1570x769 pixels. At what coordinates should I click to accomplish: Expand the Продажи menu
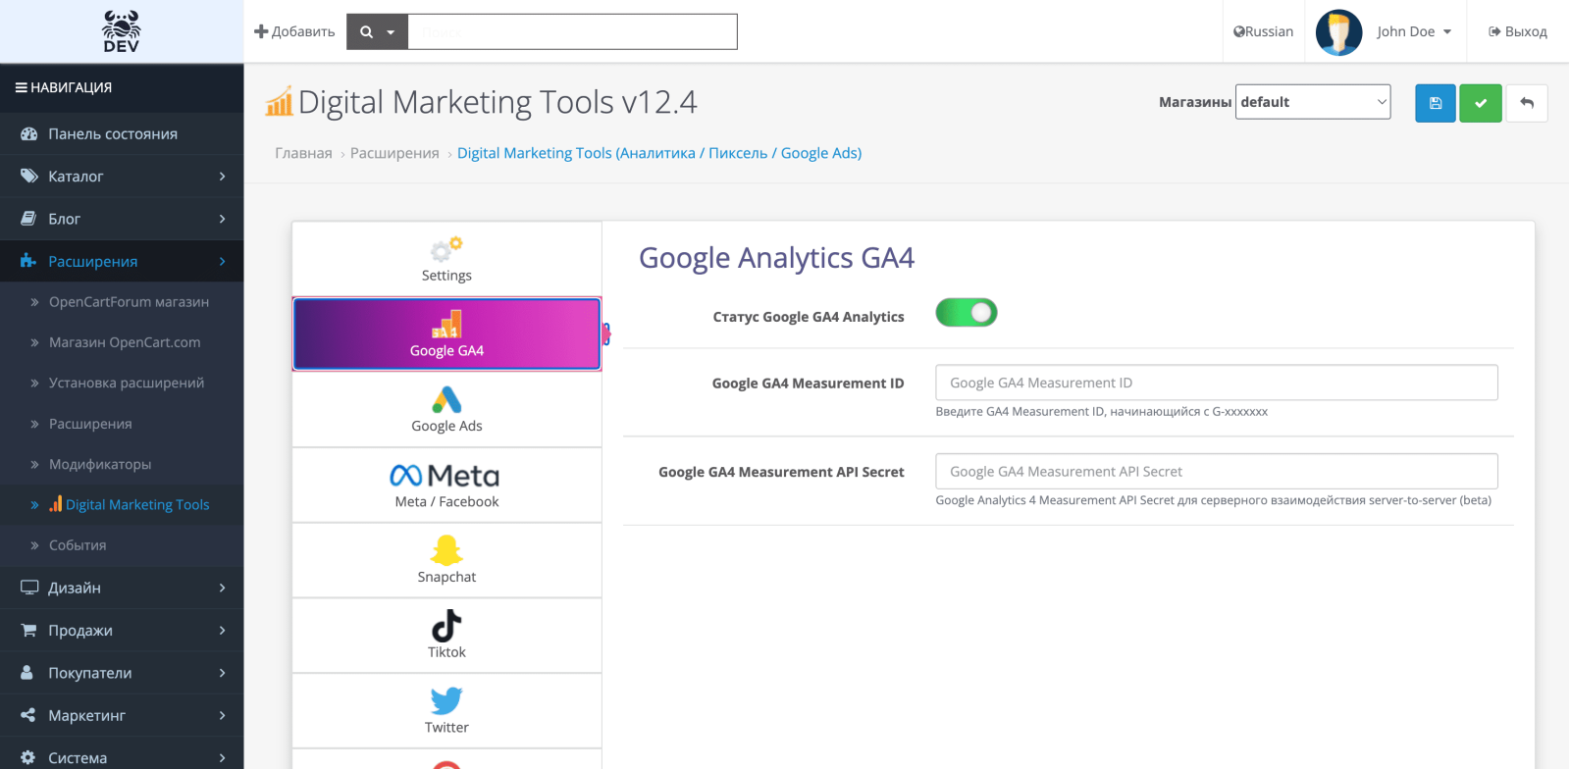122,631
